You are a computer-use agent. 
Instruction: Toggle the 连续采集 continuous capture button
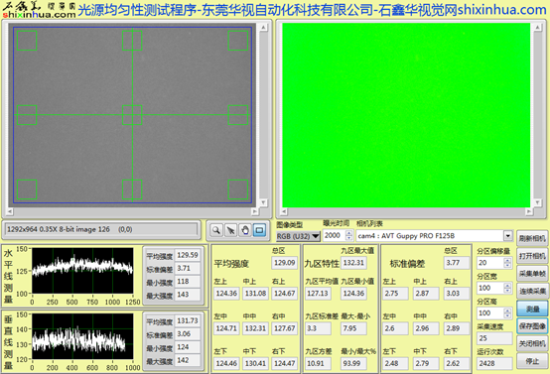coord(532,292)
